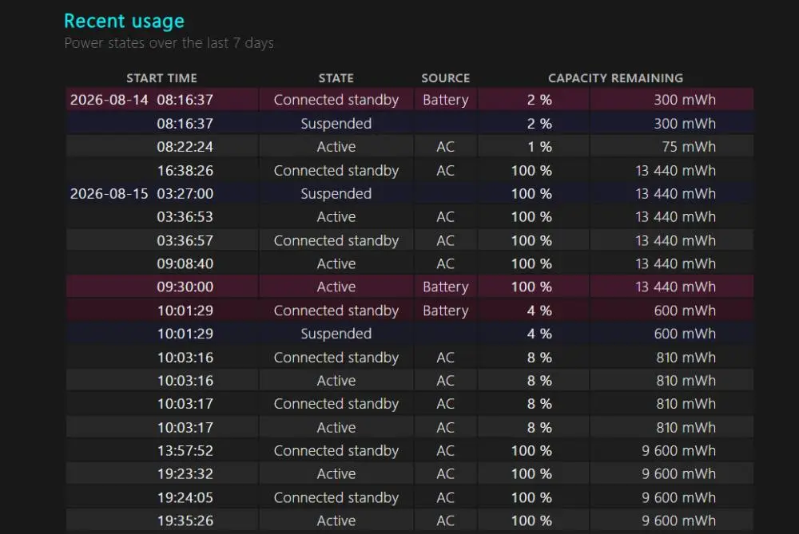Click the 16:38:26 start time

185,171
